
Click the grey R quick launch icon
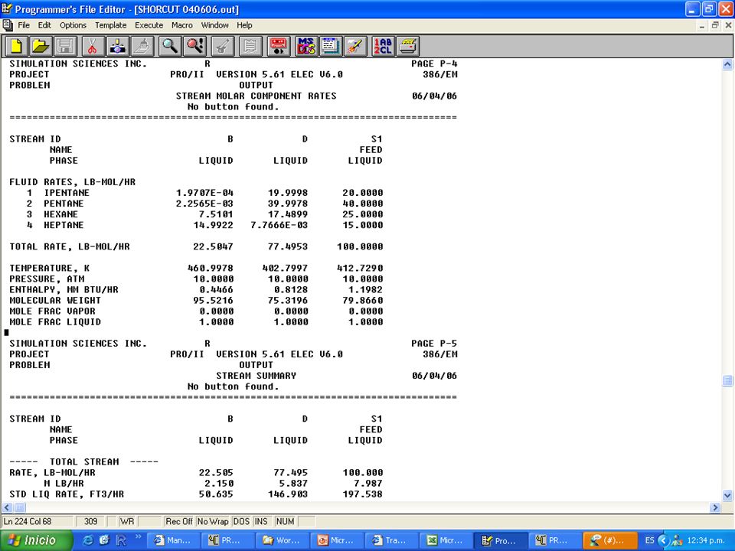[120, 540]
